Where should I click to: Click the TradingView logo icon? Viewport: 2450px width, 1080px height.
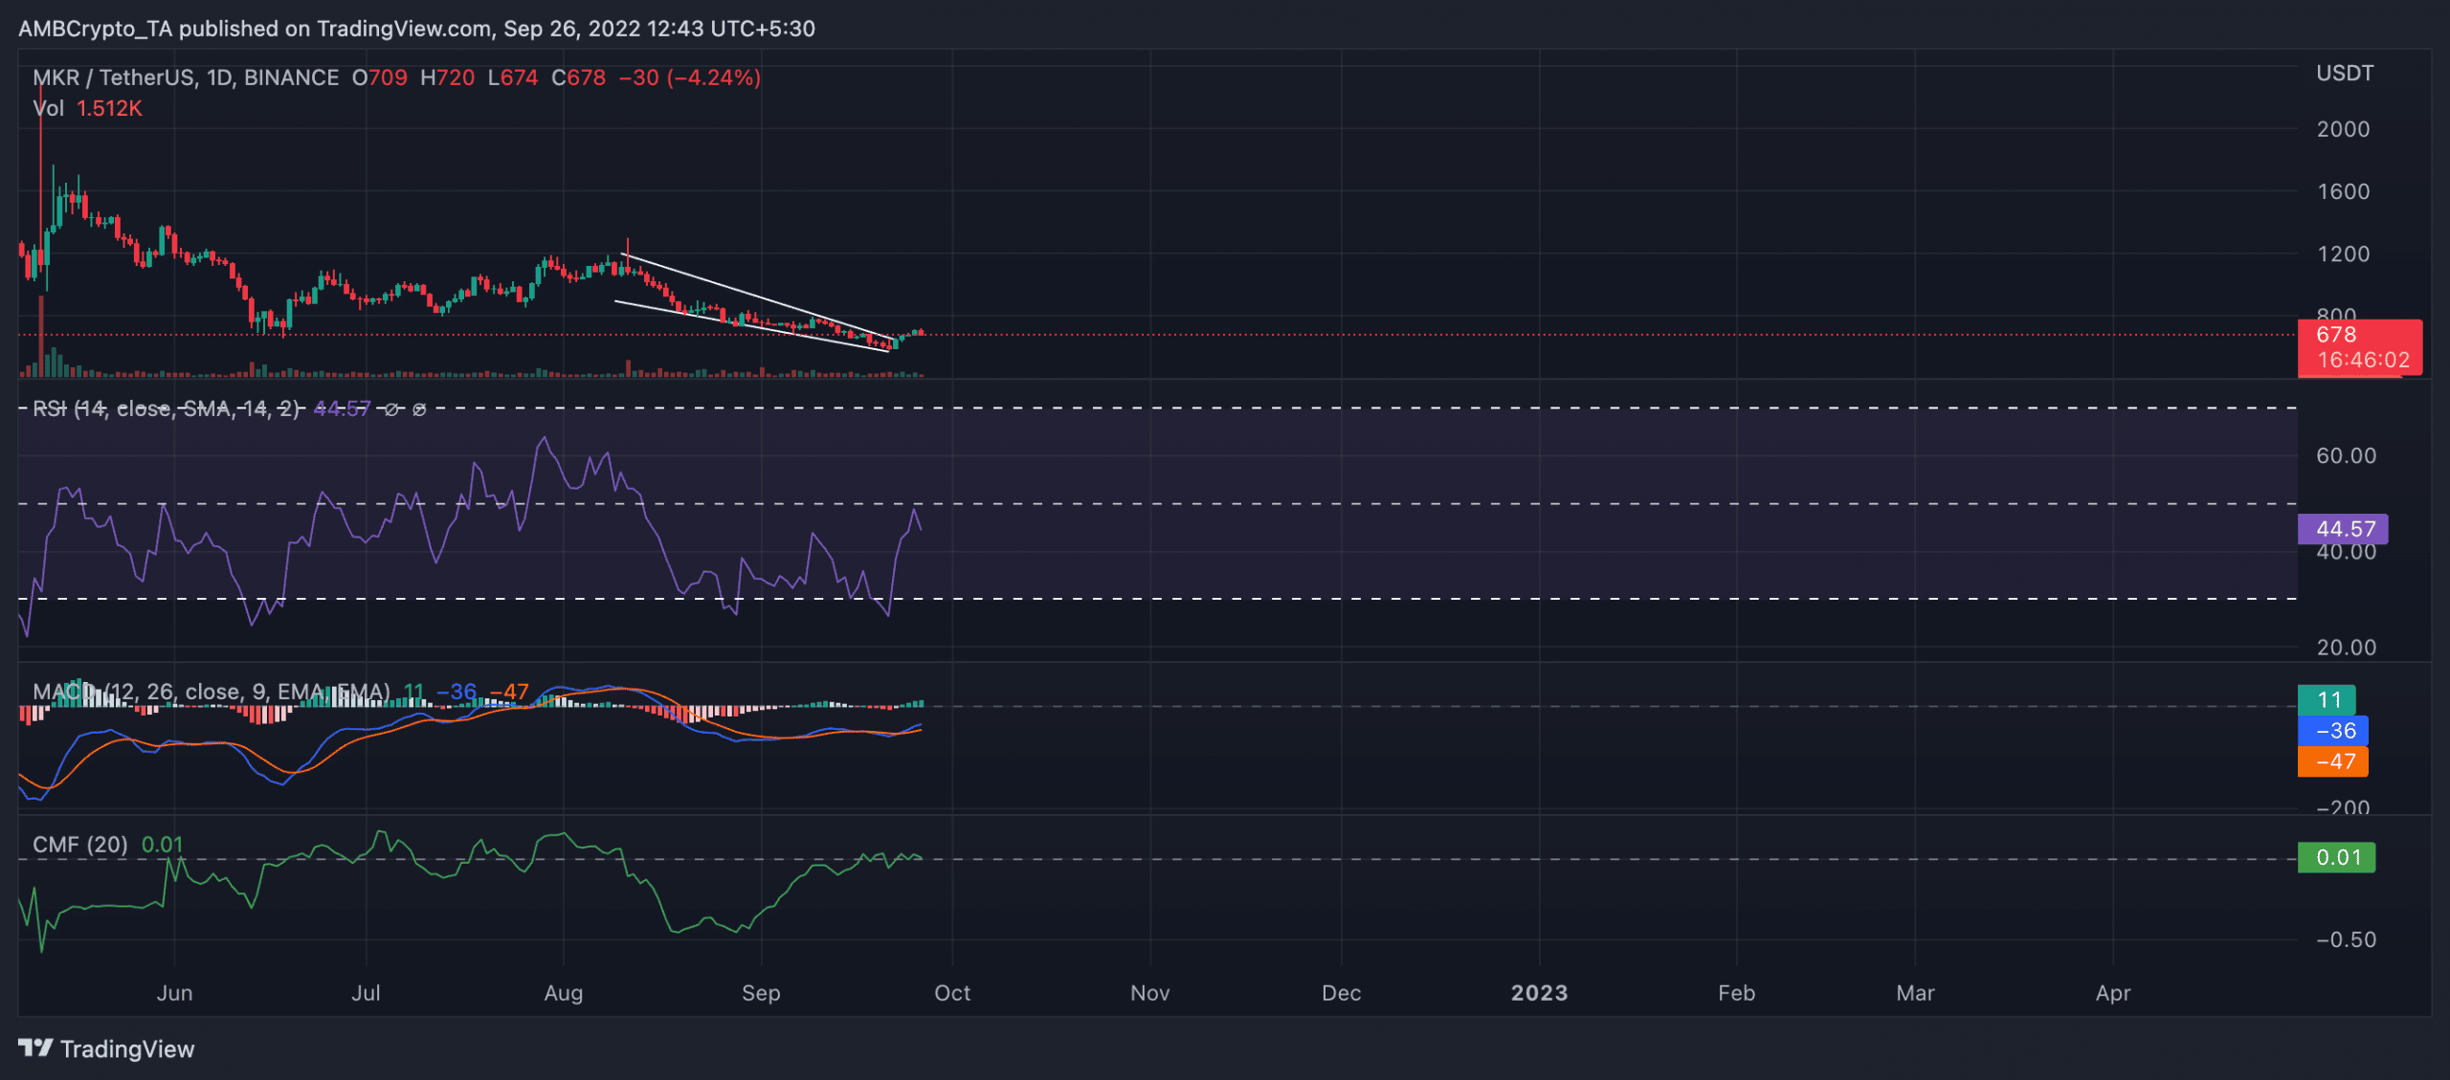(35, 1048)
